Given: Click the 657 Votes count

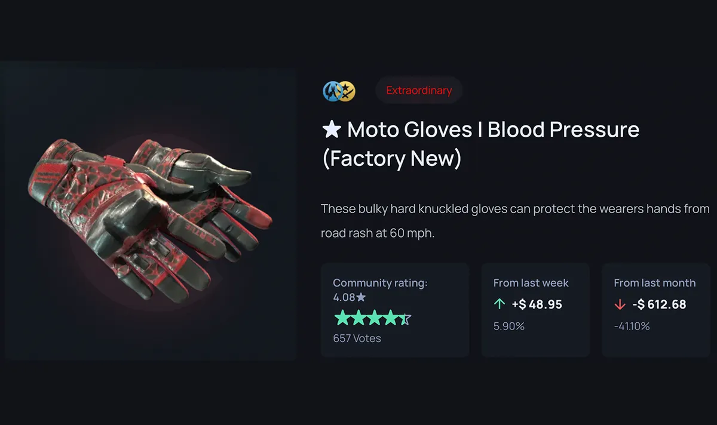Looking at the screenshot, I should click(357, 338).
